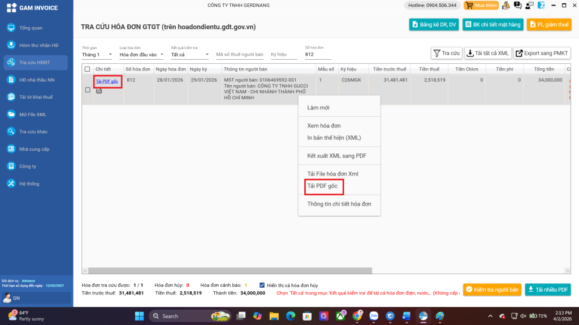Viewport: 579px width, 325px height.
Task: Tick the select-all checkbox in table header
Action: tap(87, 69)
